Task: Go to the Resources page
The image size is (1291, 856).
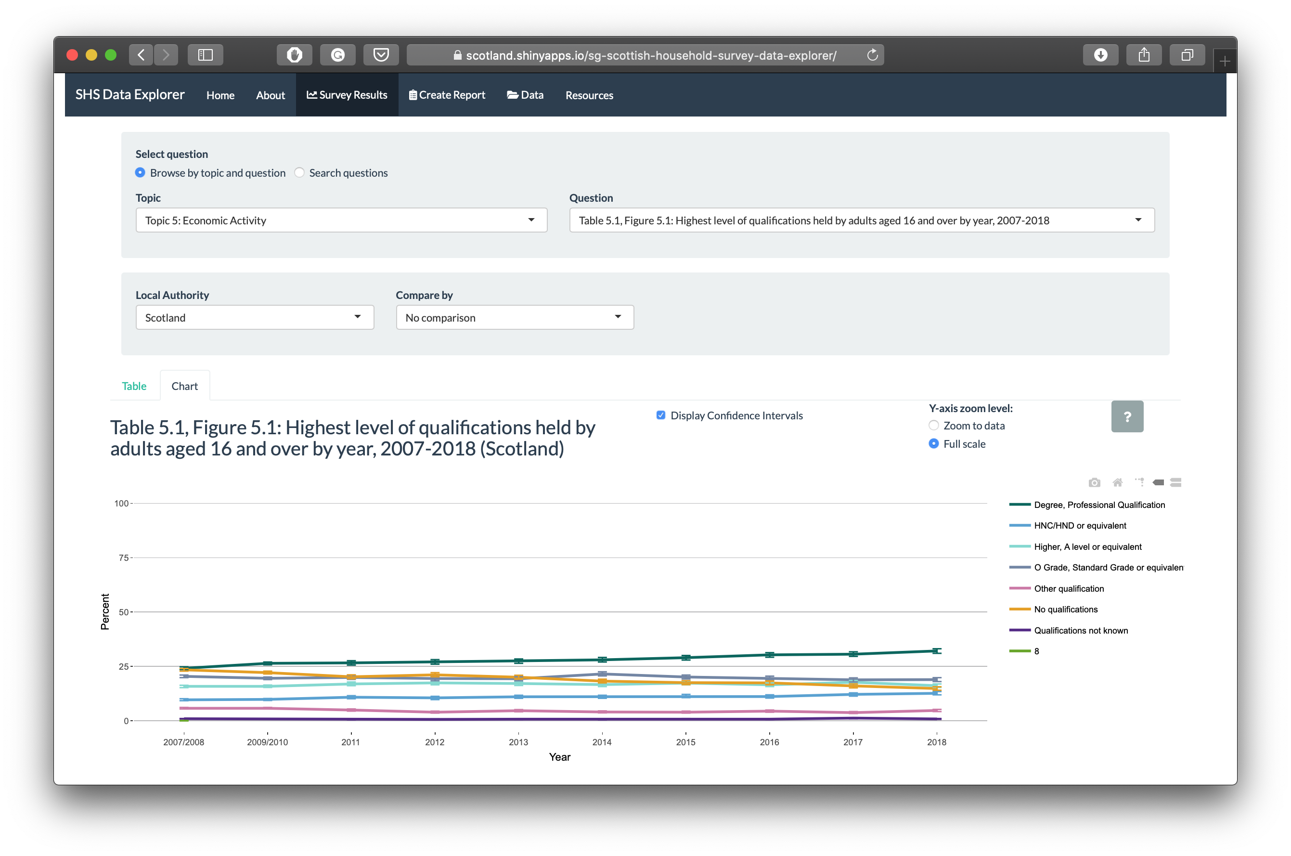Action: tap(589, 95)
